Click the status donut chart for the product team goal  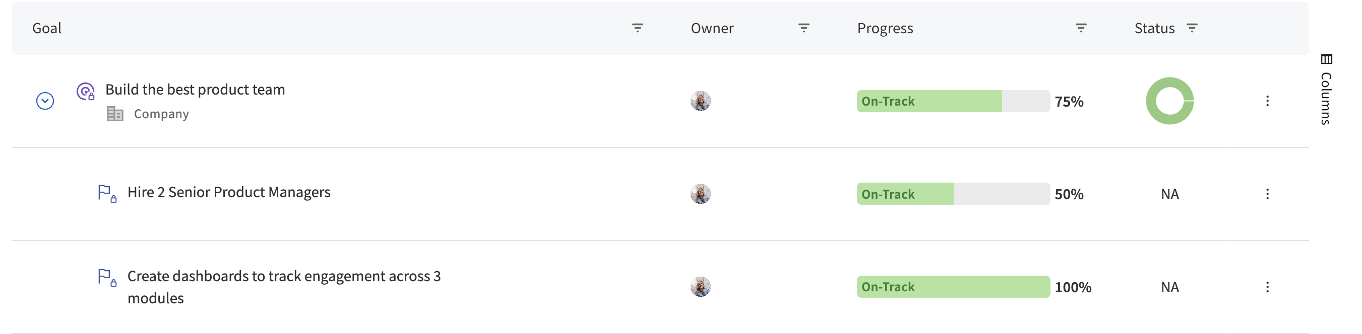(1169, 101)
